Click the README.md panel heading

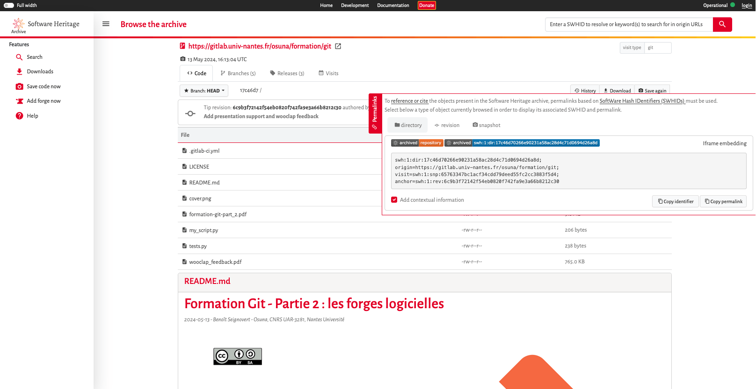pyautogui.click(x=207, y=281)
